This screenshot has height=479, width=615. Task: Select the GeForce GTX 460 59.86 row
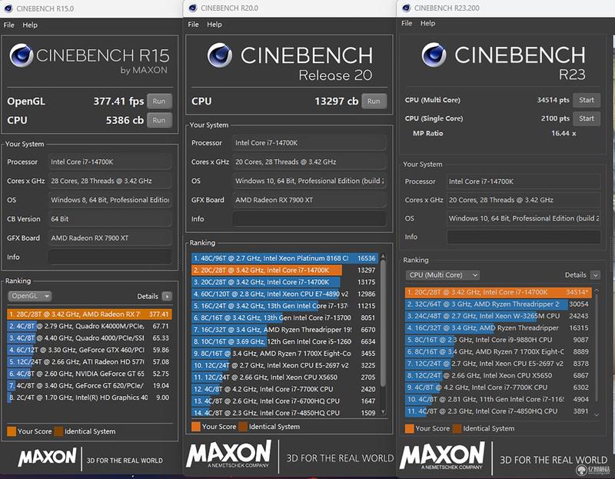pyautogui.click(x=89, y=350)
